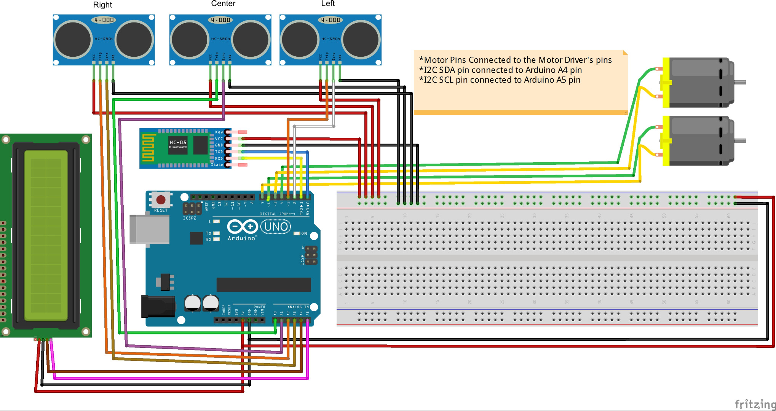
Task: Click the "Right" sensor label
Action: point(102,5)
